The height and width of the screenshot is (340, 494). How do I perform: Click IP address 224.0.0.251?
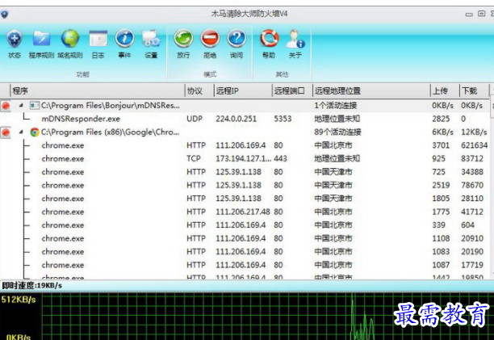tap(236, 119)
